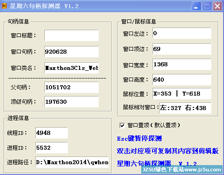Click the empty 窗口标题 field
This screenshot has width=224, height=175.
tap(71, 36)
